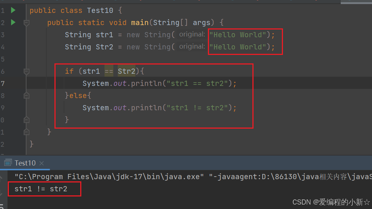
Task: Run class Test10 from line 1 gutter arrow
Action: click(x=13, y=10)
